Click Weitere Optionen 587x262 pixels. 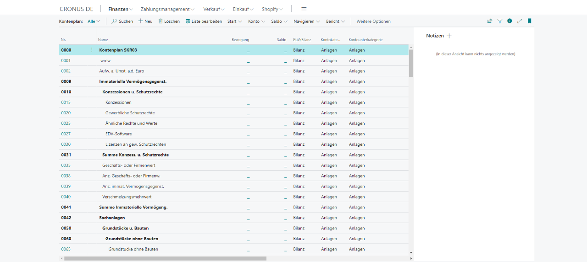(x=373, y=21)
